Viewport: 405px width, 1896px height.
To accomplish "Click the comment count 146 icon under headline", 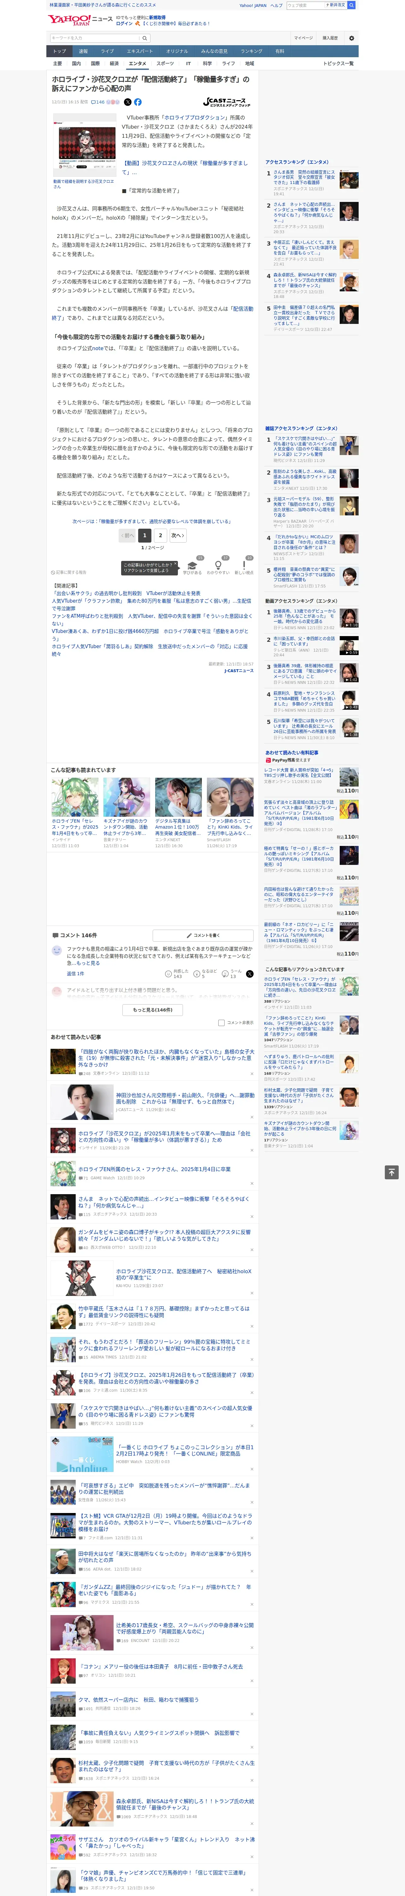I will [98, 102].
